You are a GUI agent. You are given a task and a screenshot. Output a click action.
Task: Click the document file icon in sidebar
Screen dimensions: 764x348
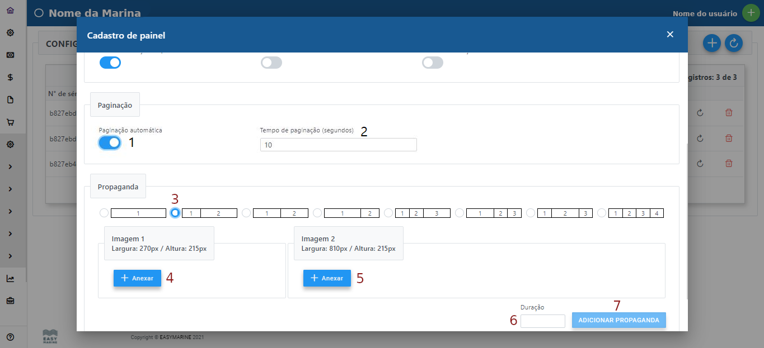point(10,100)
